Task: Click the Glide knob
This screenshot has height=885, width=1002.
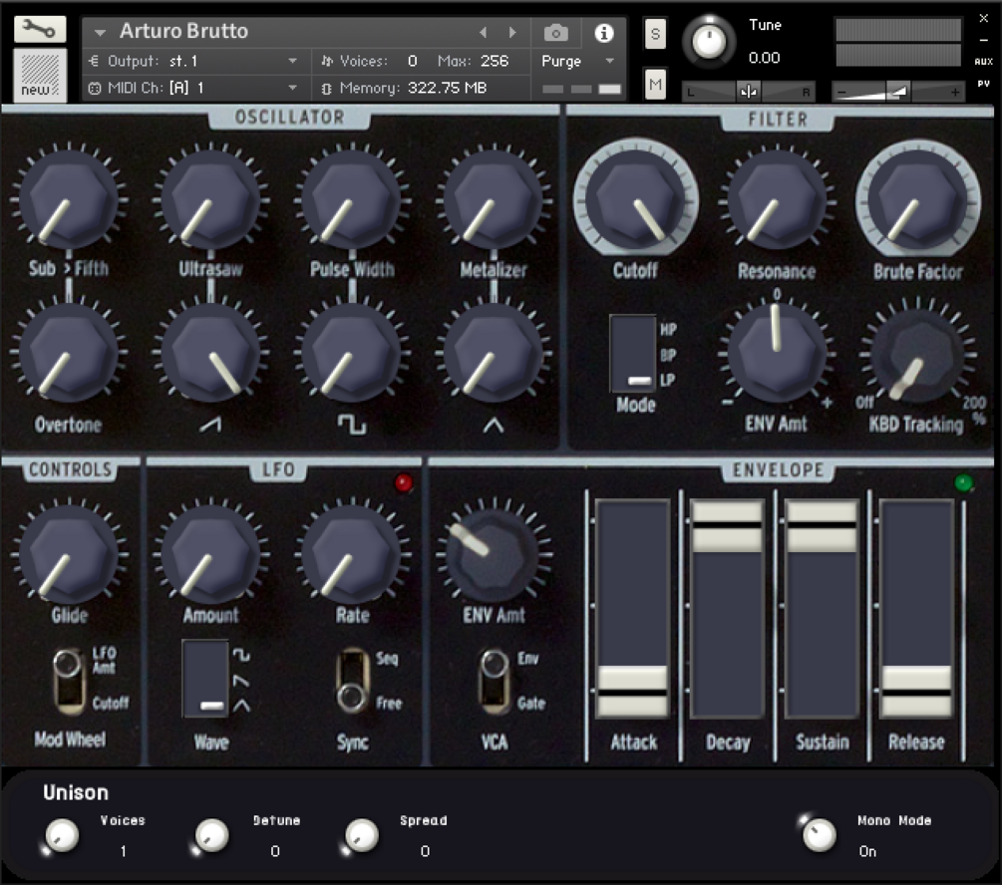Action: [69, 553]
